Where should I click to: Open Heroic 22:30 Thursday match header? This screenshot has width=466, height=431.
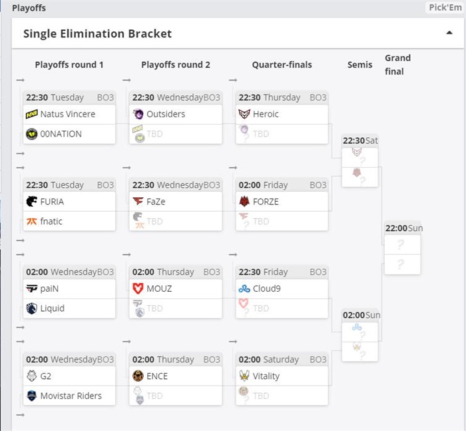[x=282, y=97]
